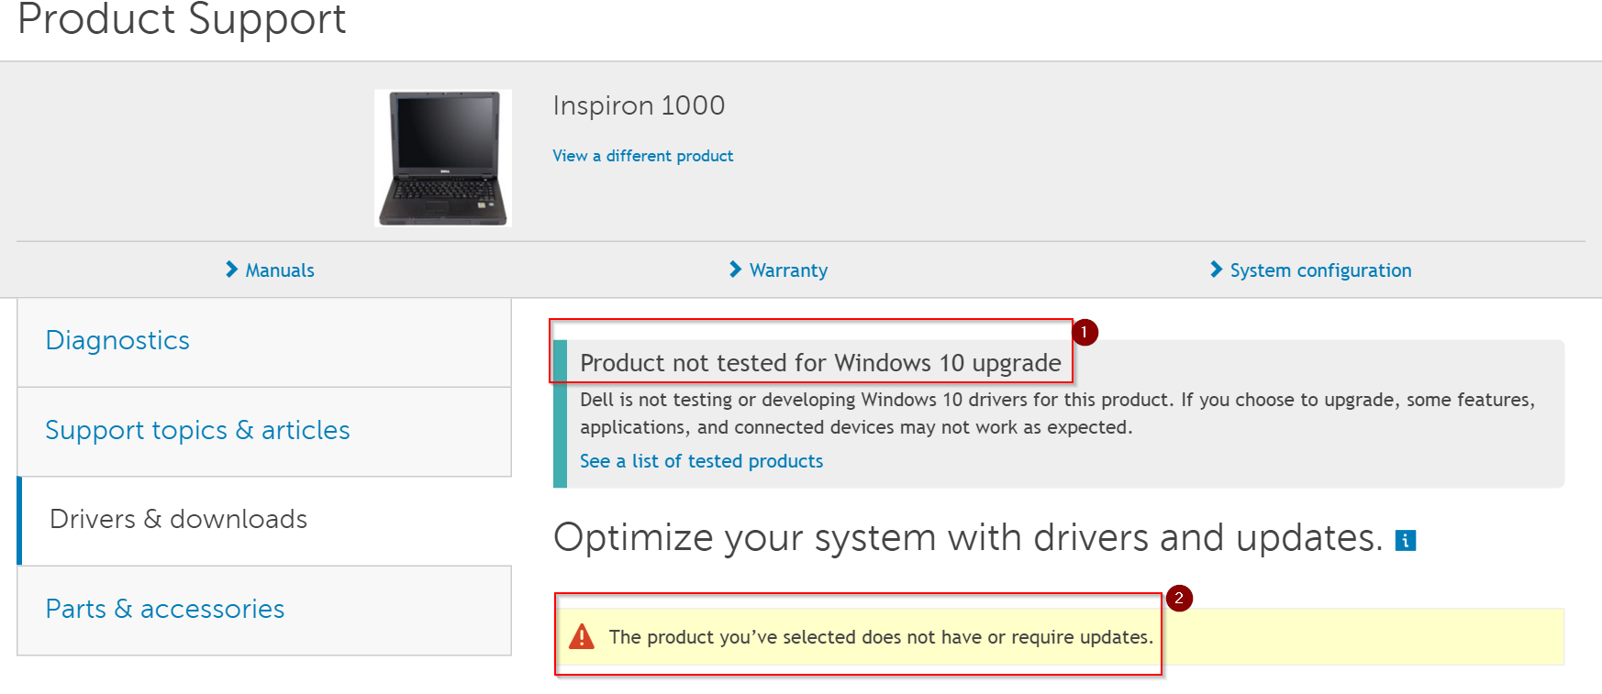
Task: Click the 'Dell is not testing' paragraph
Action: point(1057,413)
